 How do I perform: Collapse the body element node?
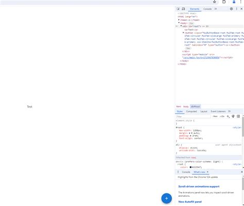pos(179,23)
